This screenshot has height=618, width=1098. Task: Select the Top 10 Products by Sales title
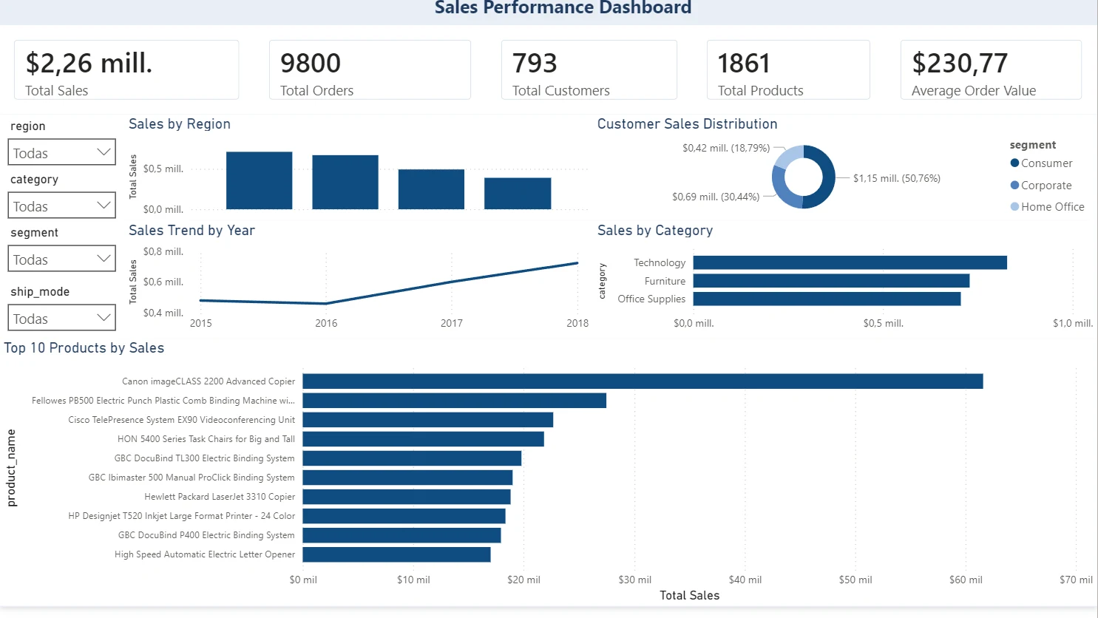click(84, 348)
